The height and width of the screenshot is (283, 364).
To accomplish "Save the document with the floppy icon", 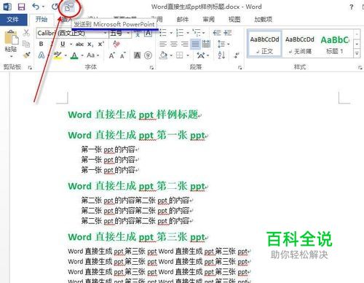I will coord(22,7).
